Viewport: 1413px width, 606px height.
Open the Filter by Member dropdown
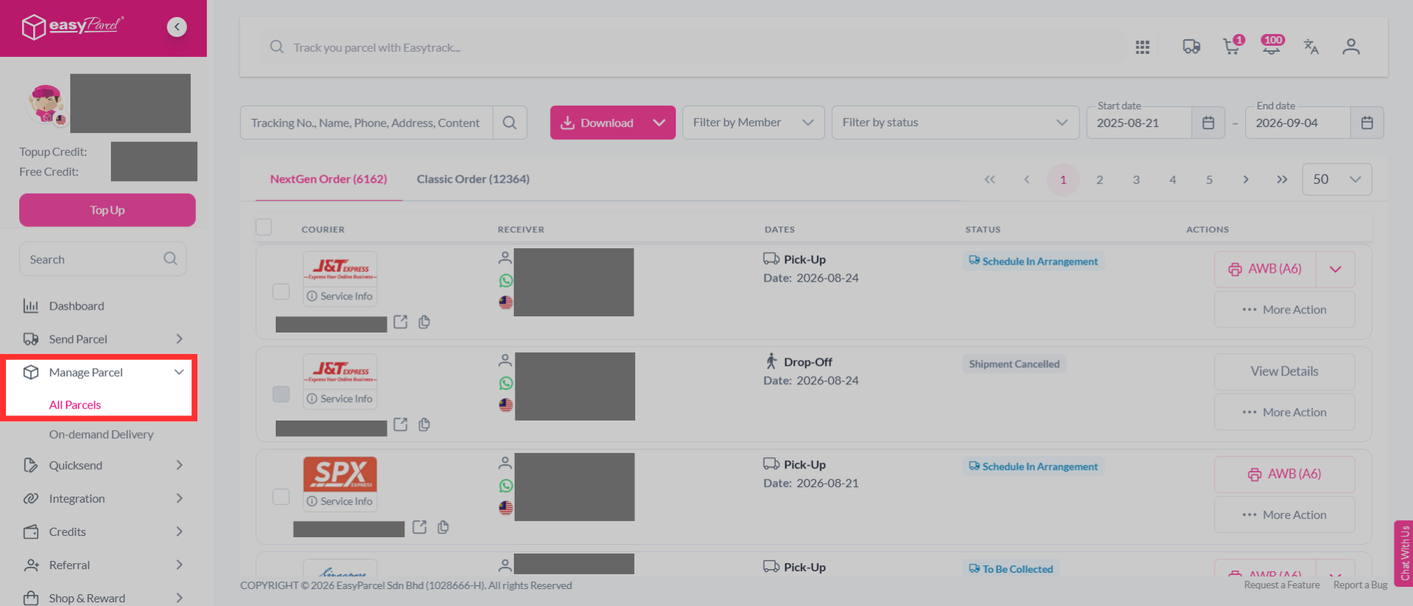coord(753,123)
